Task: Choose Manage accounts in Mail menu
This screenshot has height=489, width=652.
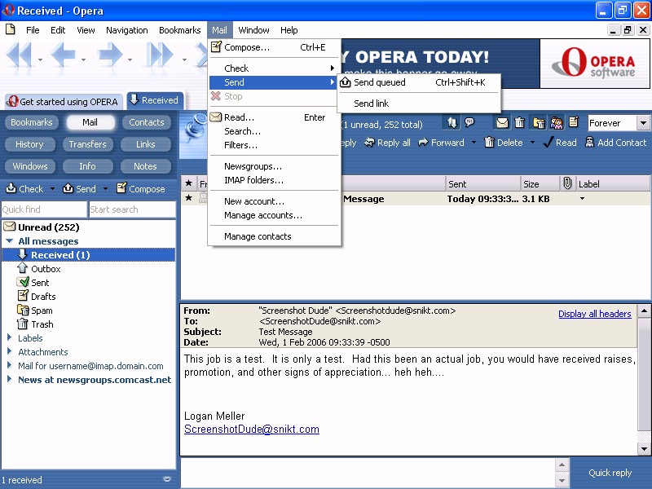Action: click(262, 215)
